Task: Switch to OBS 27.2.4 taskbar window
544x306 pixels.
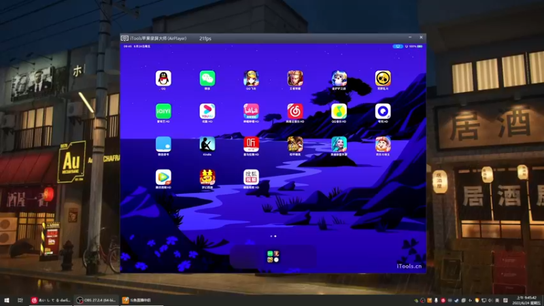Action: pos(96,300)
